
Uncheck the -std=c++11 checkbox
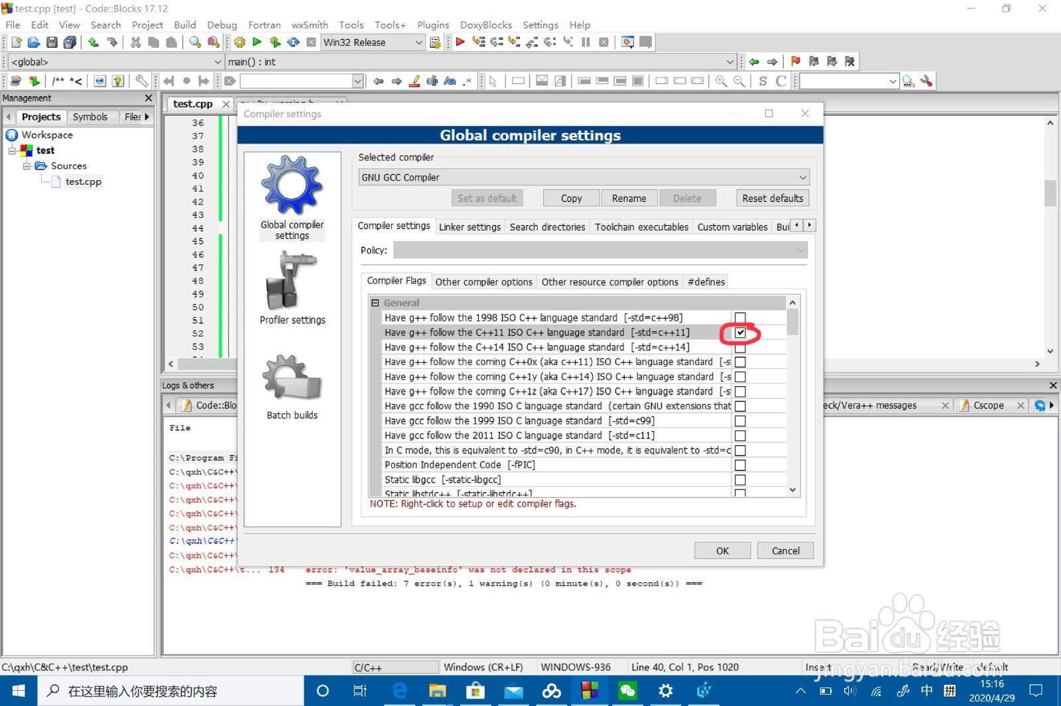(740, 332)
